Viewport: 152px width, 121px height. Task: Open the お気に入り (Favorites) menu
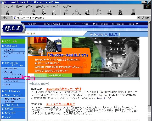pos(42,7)
